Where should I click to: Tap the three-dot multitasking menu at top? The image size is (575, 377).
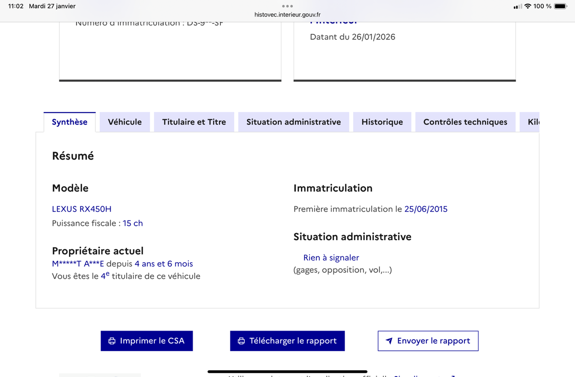pyautogui.click(x=287, y=6)
